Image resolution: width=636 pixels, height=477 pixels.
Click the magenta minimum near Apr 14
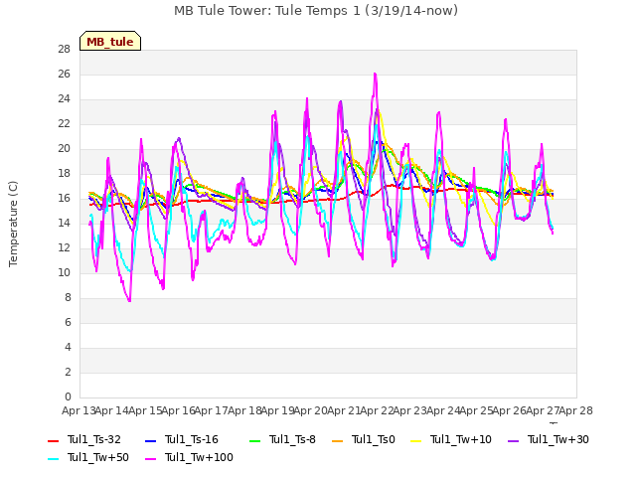pos(129,300)
